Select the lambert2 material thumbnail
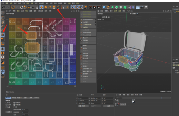The width and height of the screenshot is (179, 116). click(x=116, y=104)
